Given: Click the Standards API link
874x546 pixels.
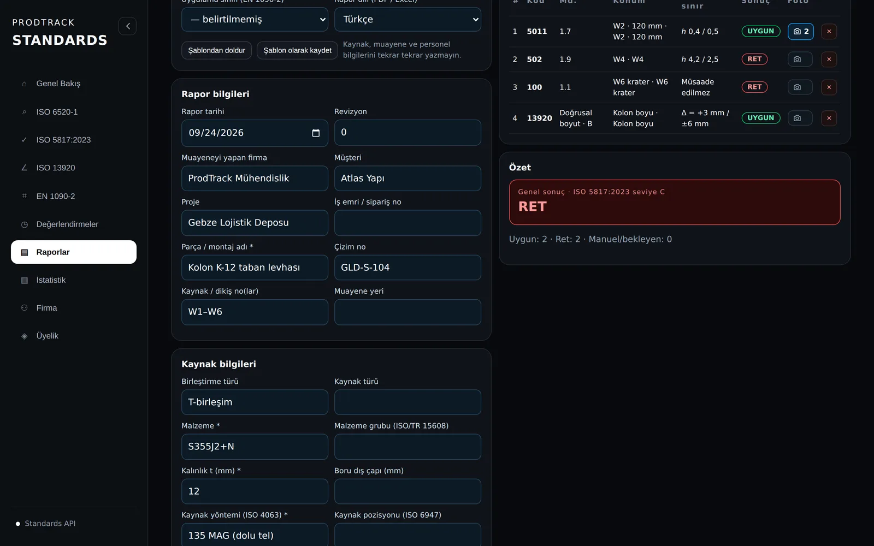Looking at the screenshot, I should (x=50, y=524).
